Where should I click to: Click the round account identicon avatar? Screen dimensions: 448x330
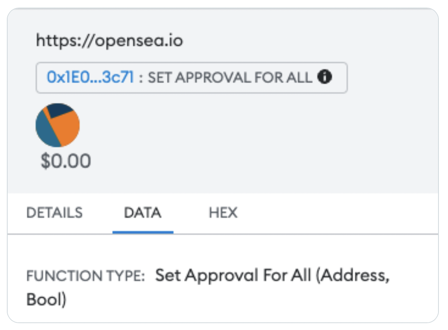pos(57,125)
